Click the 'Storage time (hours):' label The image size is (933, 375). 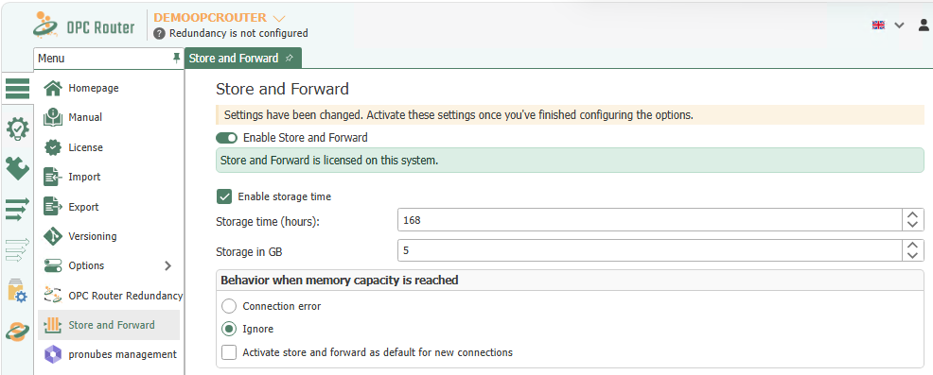(x=268, y=222)
